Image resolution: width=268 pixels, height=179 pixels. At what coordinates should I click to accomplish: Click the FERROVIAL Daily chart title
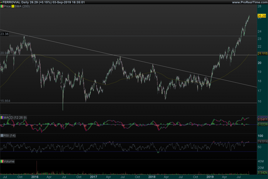point(44,2)
